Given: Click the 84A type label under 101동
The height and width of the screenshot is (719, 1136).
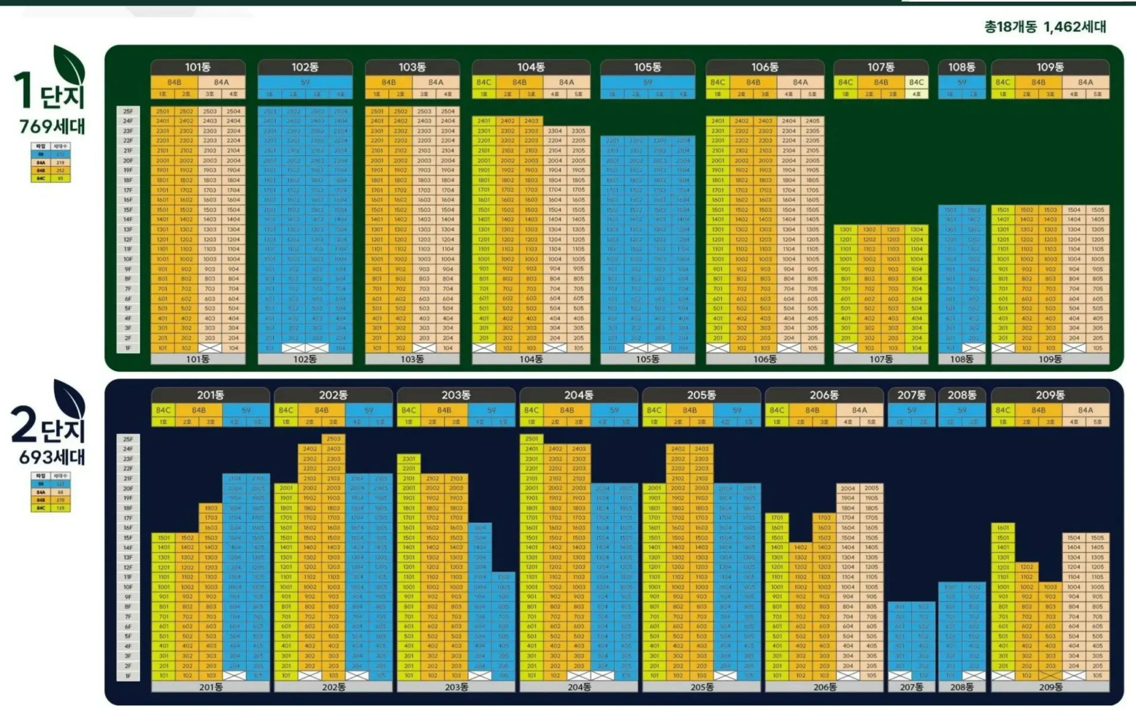Looking at the screenshot, I should pyautogui.click(x=221, y=82).
